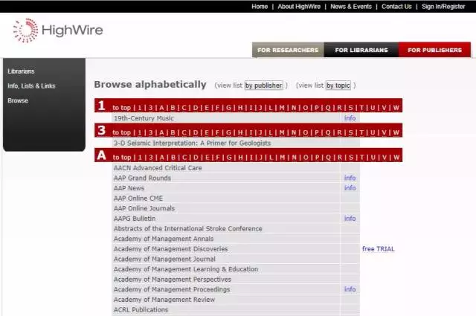Screen dimensions: 476x316
Task: View list by topic
Action: [338, 86]
